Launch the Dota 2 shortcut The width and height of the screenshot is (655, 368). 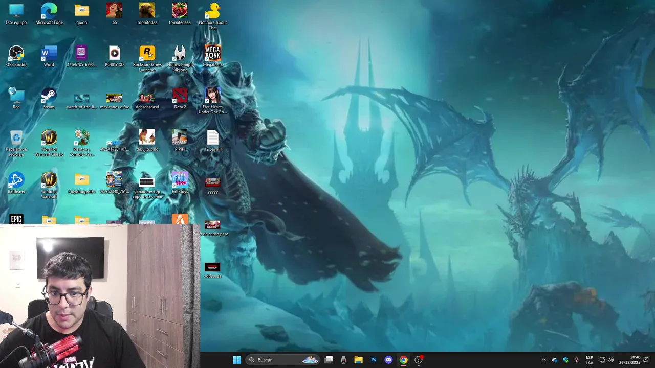[x=180, y=98]
